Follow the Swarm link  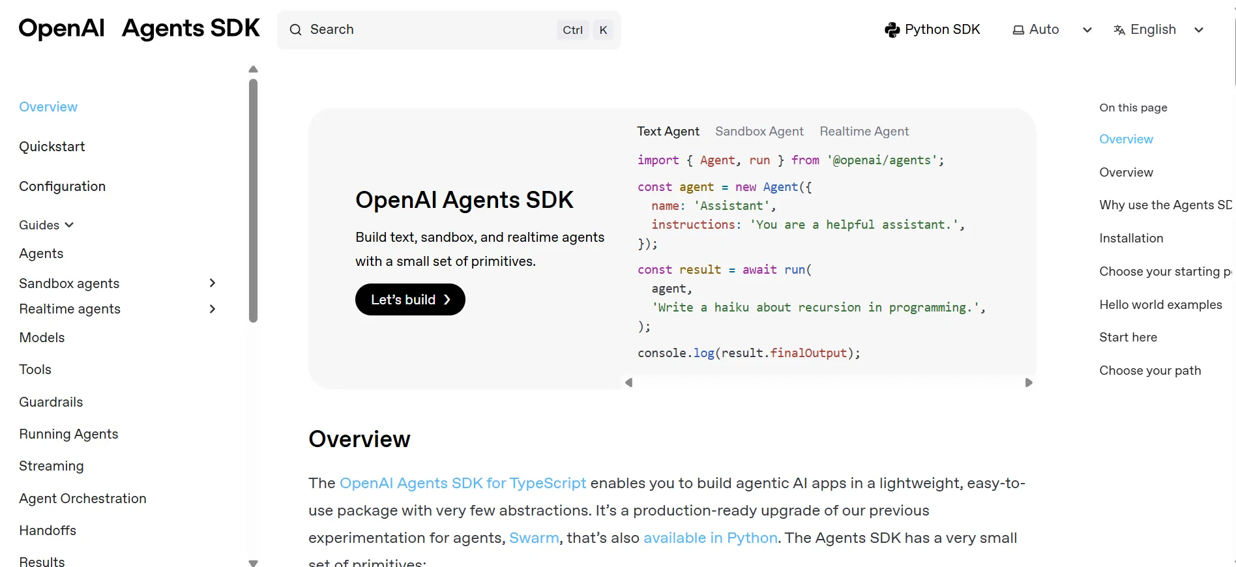(534, 538)
